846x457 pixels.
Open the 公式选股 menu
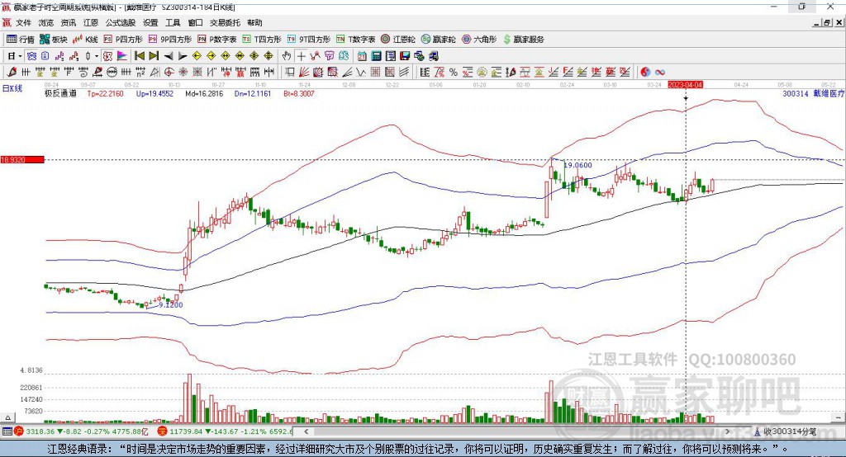[x=121, y=22]
